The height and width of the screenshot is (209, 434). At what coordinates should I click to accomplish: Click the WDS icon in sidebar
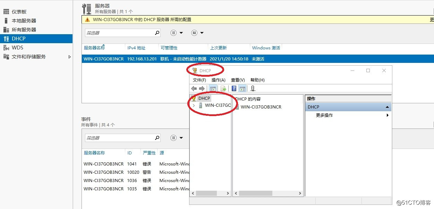point(6,48)
